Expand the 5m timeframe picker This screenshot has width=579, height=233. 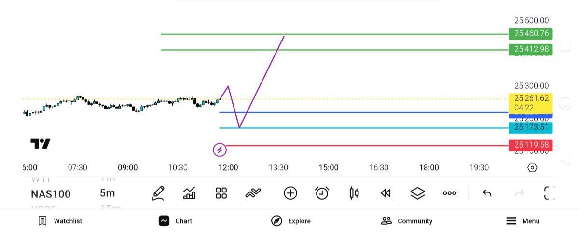[107, 193]
